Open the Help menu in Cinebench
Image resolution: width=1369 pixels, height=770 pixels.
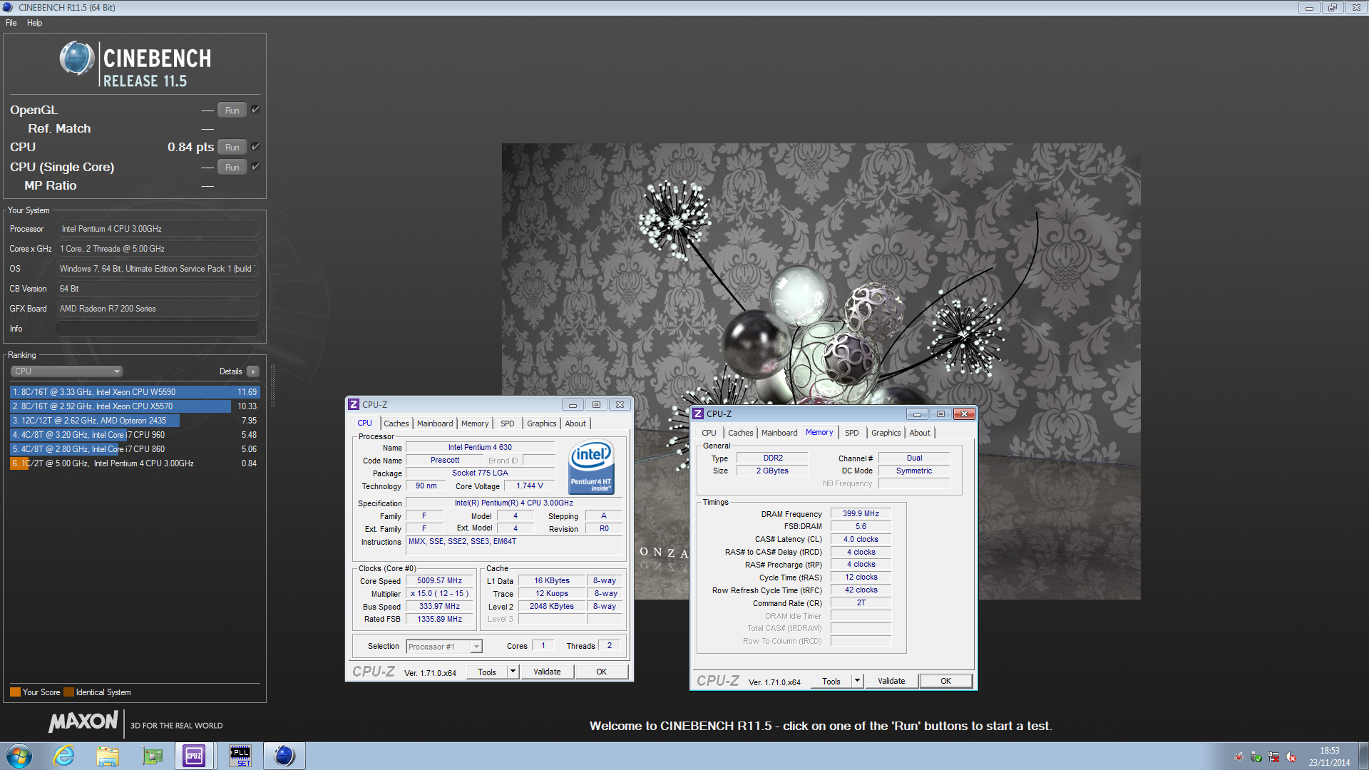click(x=35, y=23)
